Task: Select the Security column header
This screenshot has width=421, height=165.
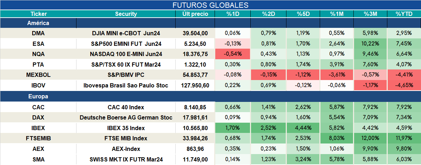Action: pyautogui.click(x=126, y=14)
